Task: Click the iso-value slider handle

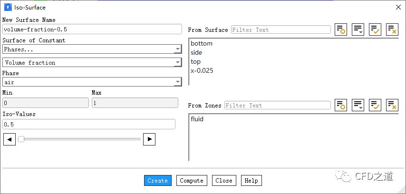Action: click(x=21, y=139)
